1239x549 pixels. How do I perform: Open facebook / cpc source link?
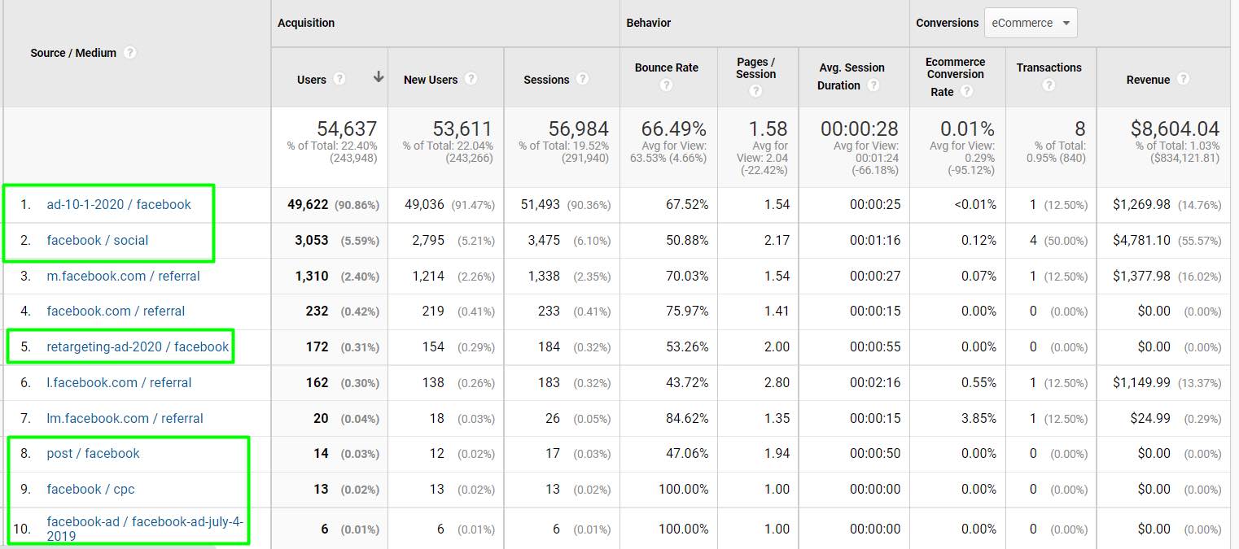coord(90,489)
